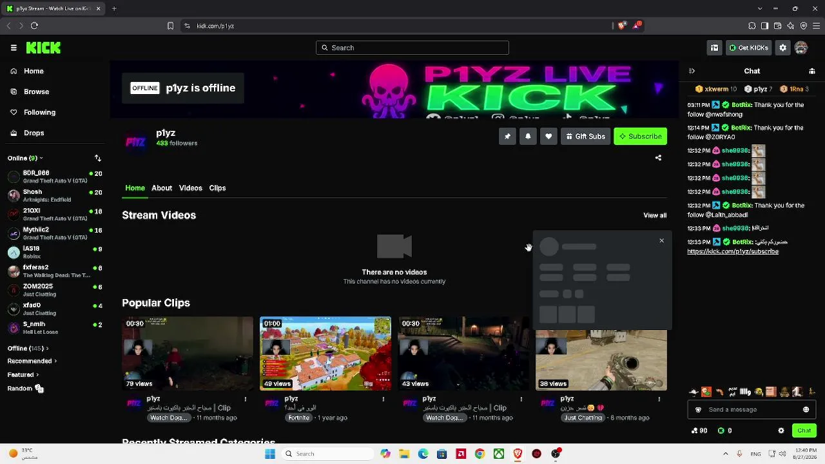Focus the Kick search box
The width and height of the screenshot is (825, 464).
point(412,48)
